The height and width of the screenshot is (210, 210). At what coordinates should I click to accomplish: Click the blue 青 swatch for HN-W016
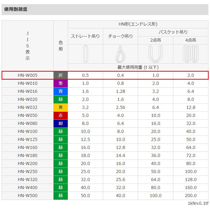(61, 91)
